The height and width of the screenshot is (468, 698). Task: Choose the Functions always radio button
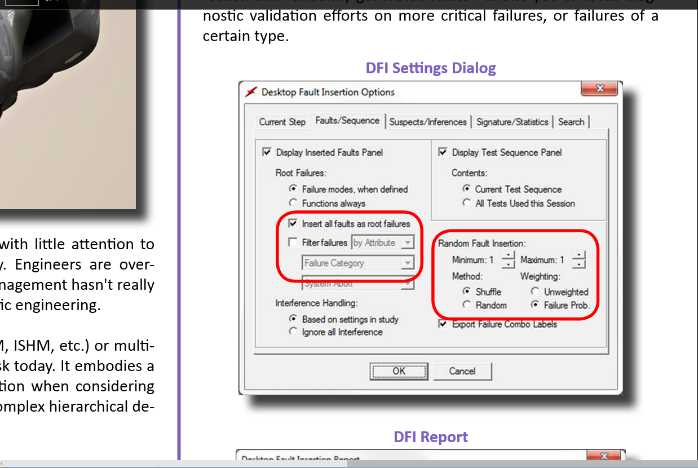coord(293,202)
